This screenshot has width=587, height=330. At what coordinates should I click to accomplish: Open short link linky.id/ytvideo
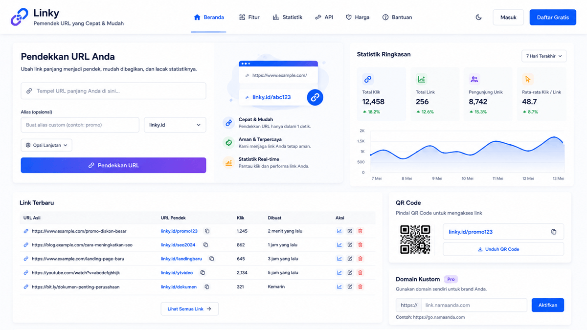[x=177, y=273]
